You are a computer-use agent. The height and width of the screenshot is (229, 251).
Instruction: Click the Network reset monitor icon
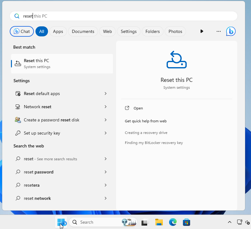18,107
